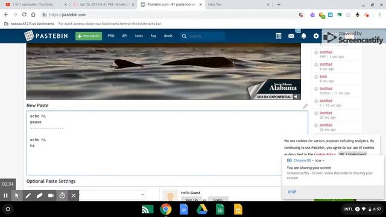Image resolution: width=386 pixels, height=217 pixels.
Task: Toggle the Screencastify webcam icon
Action: point(51,195)
